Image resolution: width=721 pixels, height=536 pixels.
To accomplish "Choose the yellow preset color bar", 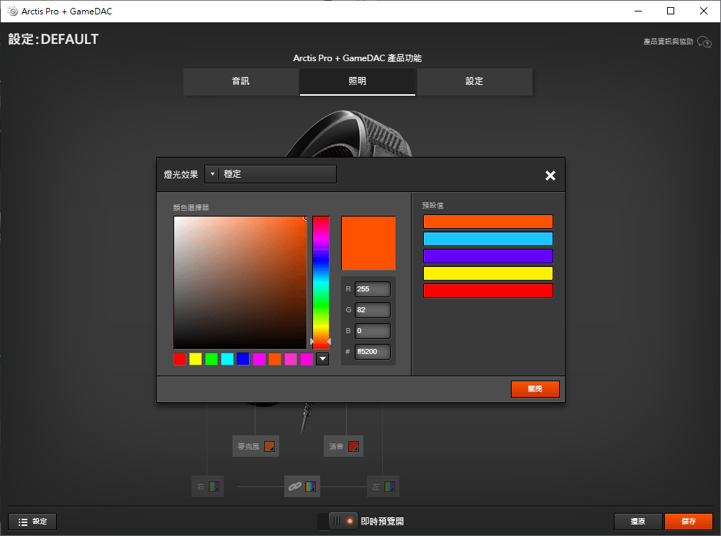I will 488,273.
